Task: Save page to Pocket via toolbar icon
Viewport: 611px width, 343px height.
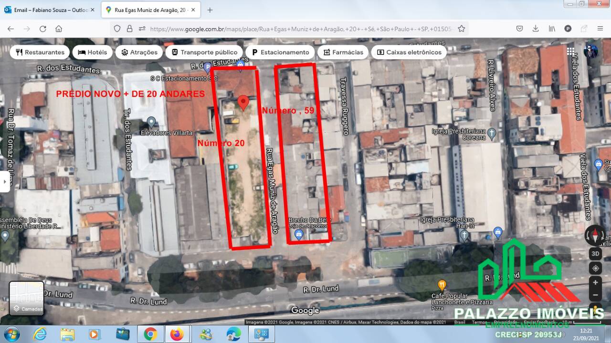Action: tap(519, 28)
